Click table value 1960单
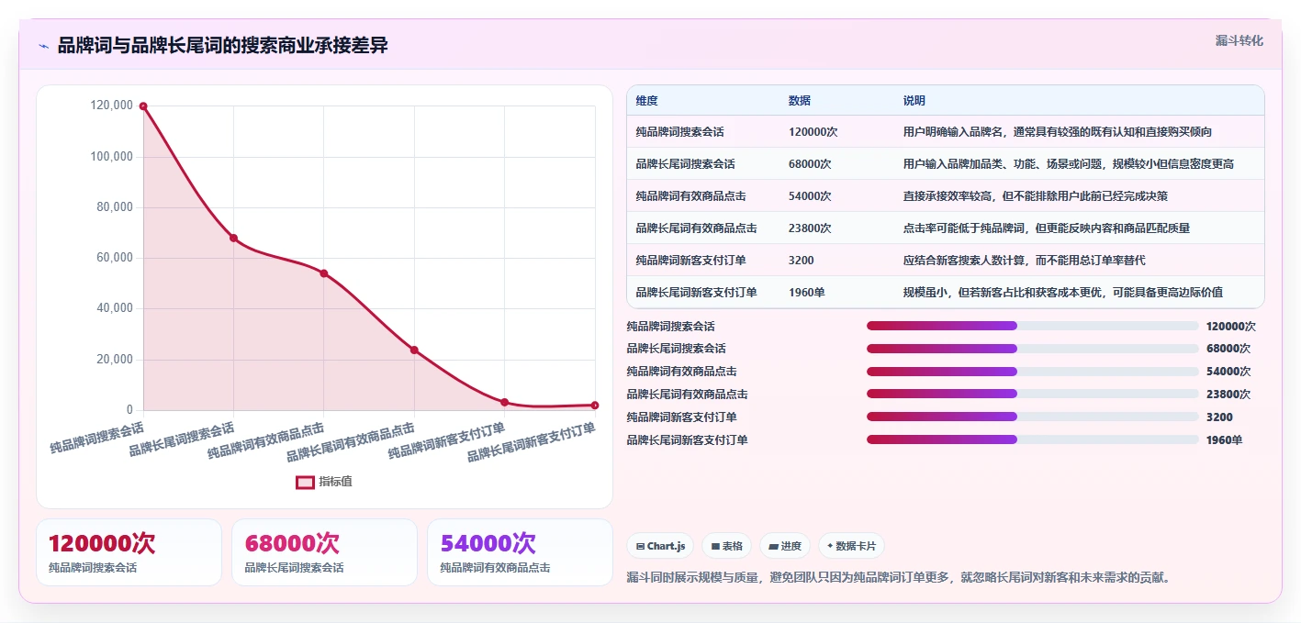Screen dimensions: 1301x623 point(806,292)
